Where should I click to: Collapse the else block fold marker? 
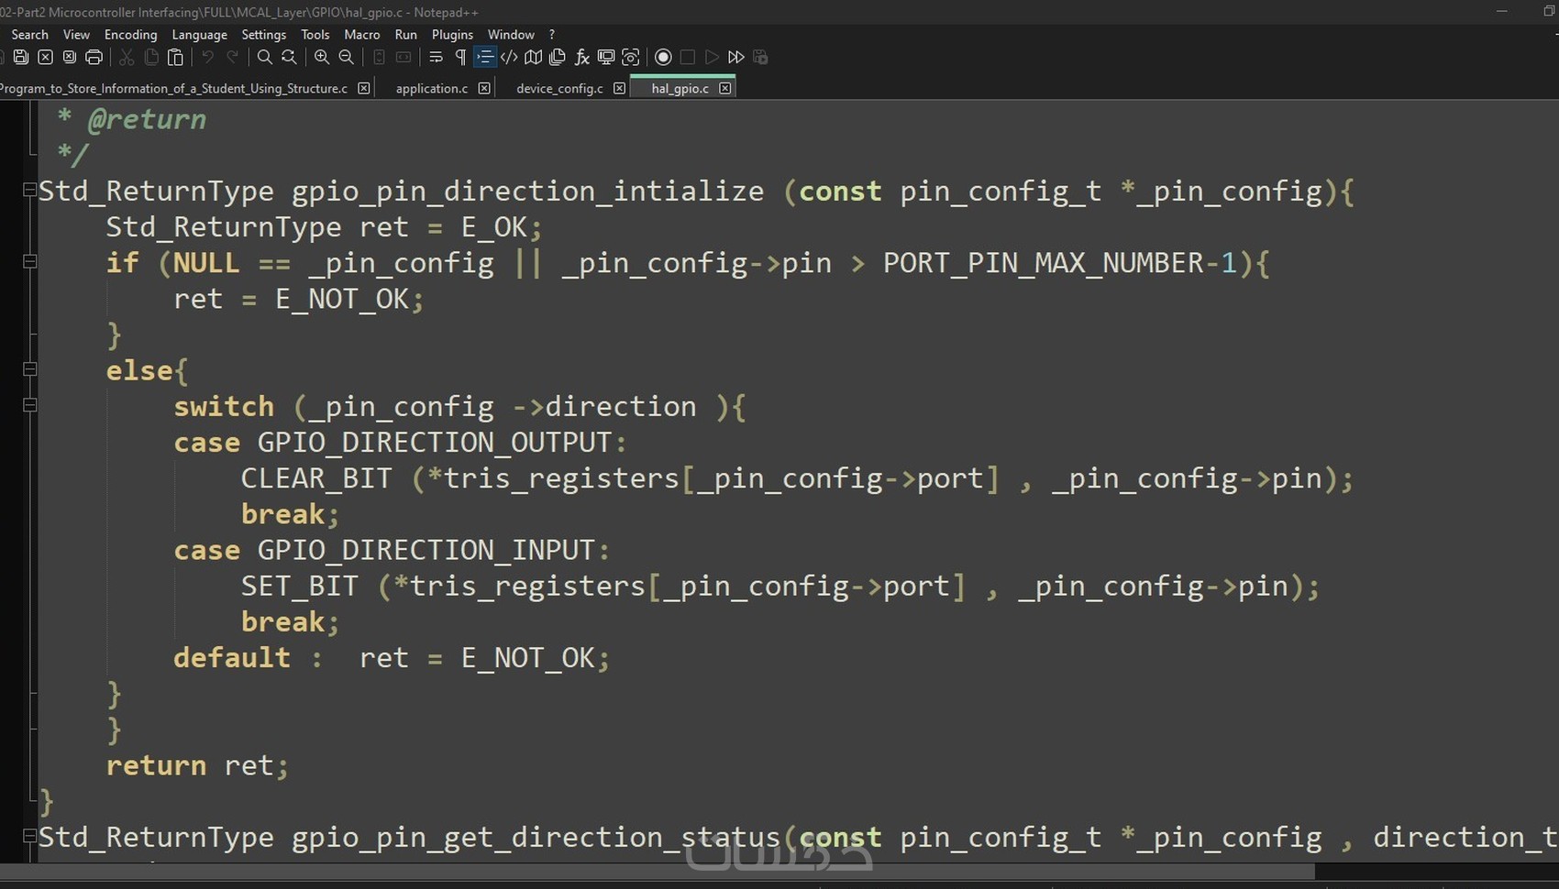28,369
